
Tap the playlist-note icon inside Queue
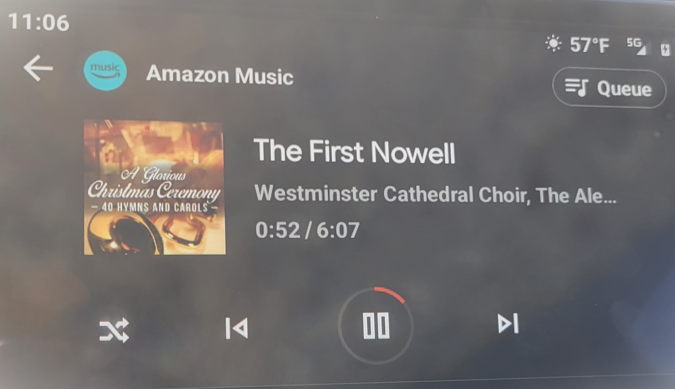(x=576, y=88)
